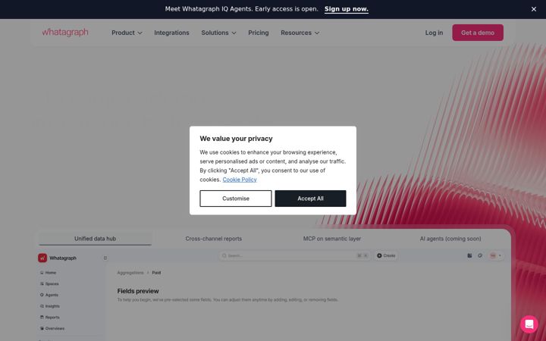The image size is (546, 341).
Task: Expand the Resources dropdown menu
Action: point(300,33)
